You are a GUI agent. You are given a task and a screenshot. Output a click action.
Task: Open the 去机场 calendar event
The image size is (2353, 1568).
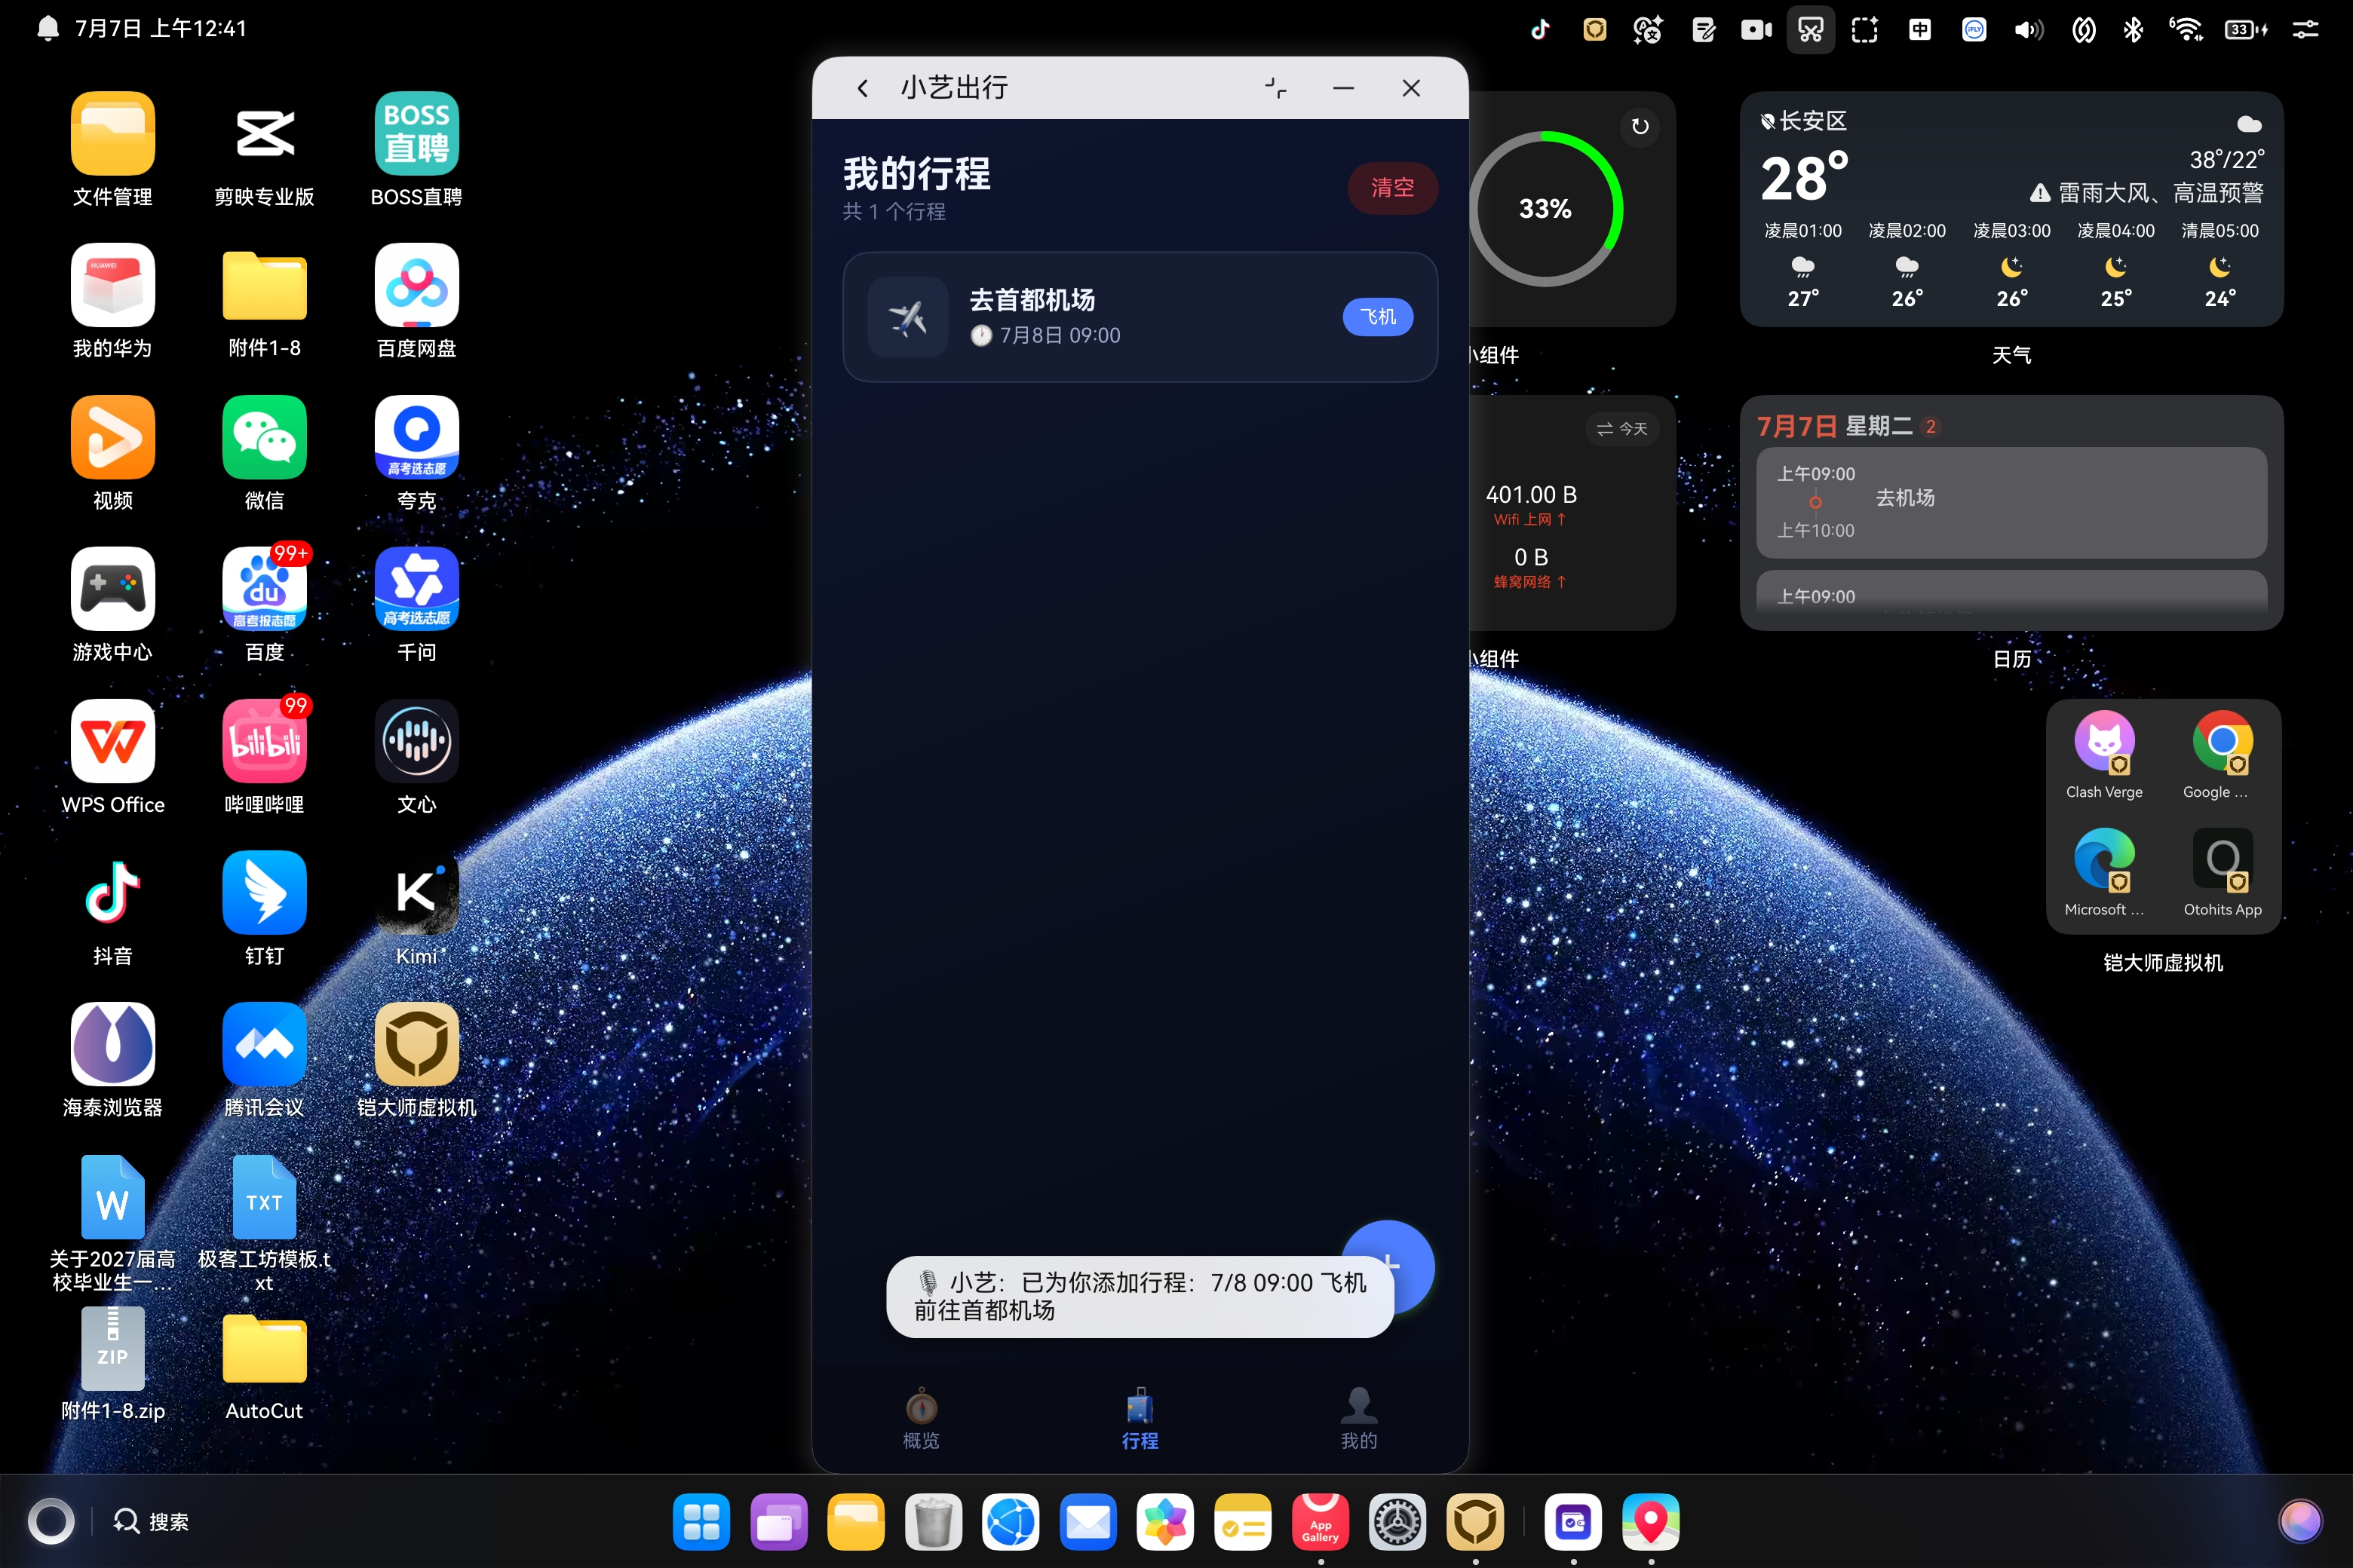click(x=2011, y=502)
